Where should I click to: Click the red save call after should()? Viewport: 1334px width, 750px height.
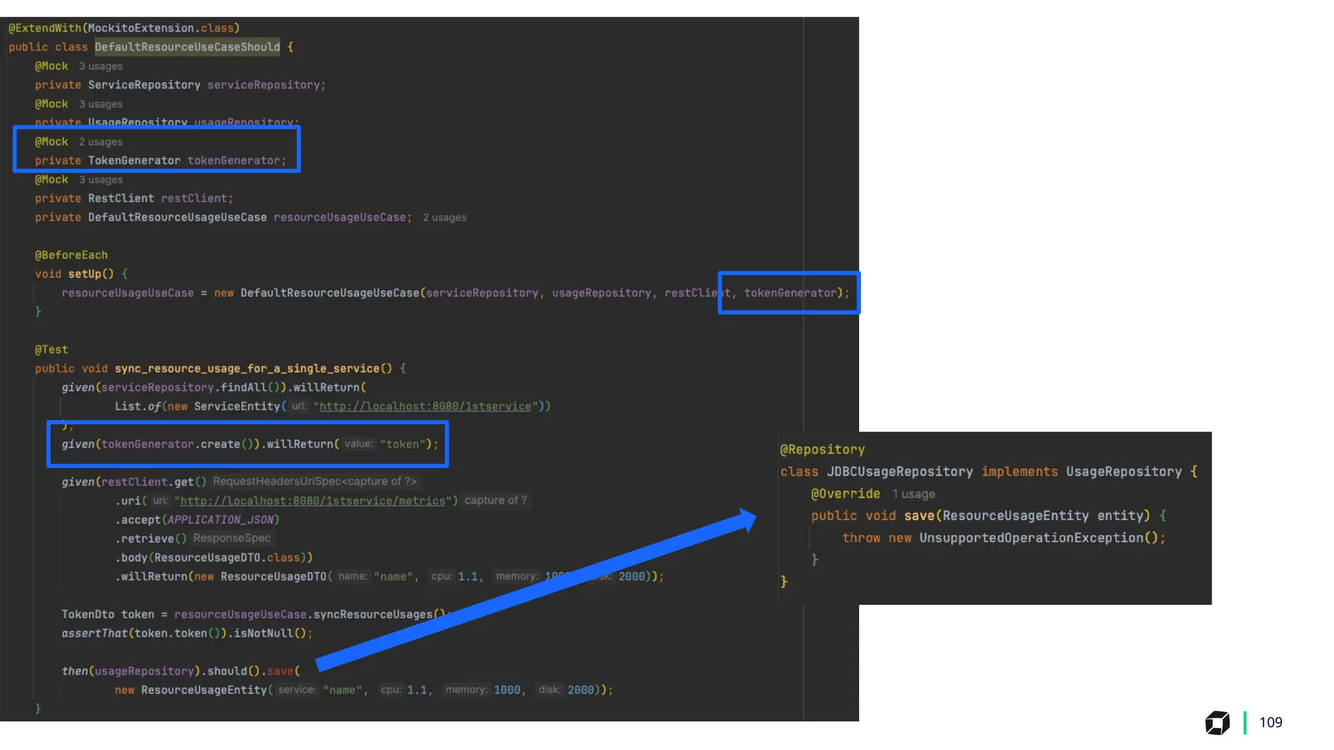pos(280,671)
